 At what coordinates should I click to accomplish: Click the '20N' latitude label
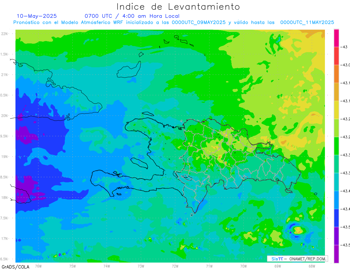(x=4, y=116)
